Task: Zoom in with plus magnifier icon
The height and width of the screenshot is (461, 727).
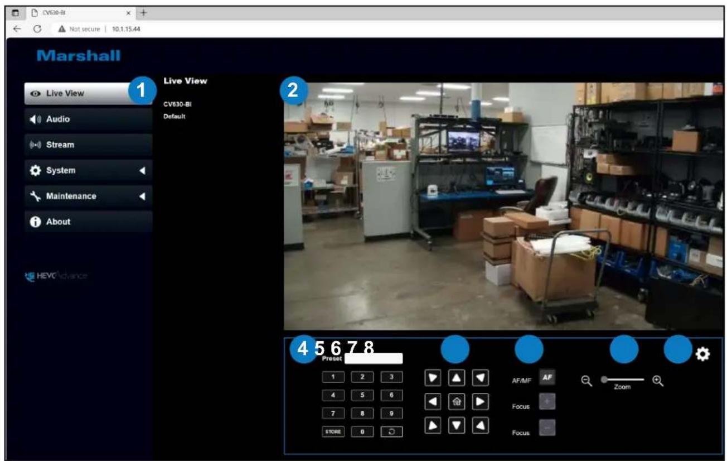Action: pos(658,380)
